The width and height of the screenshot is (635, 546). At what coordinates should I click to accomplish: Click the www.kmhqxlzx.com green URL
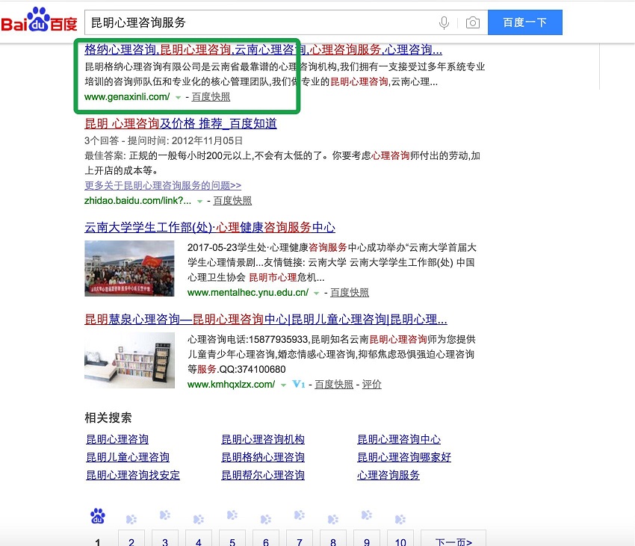[232, 384]
